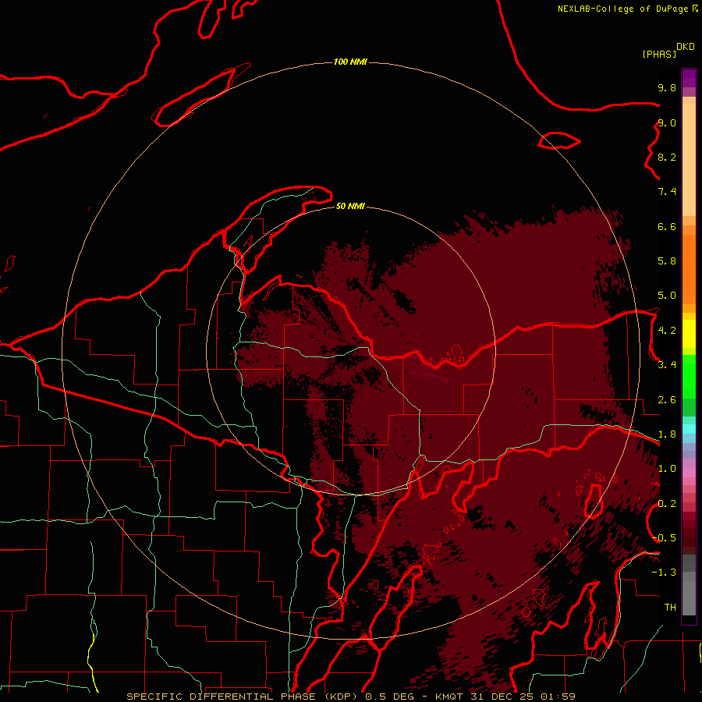Click the DKD units label
This screenshot has height=702, width=702.
point(685,47)
